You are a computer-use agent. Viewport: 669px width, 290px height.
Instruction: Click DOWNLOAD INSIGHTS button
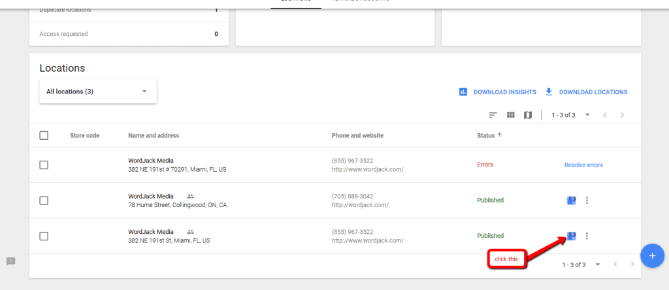(x=497, y=91)
